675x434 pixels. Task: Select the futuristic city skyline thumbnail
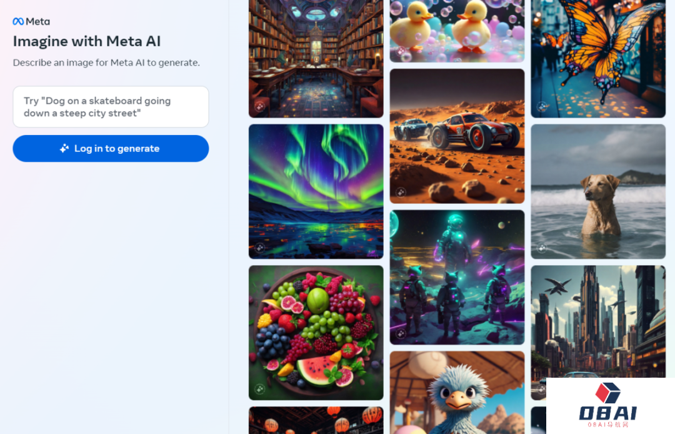click(x=598, y=321)
